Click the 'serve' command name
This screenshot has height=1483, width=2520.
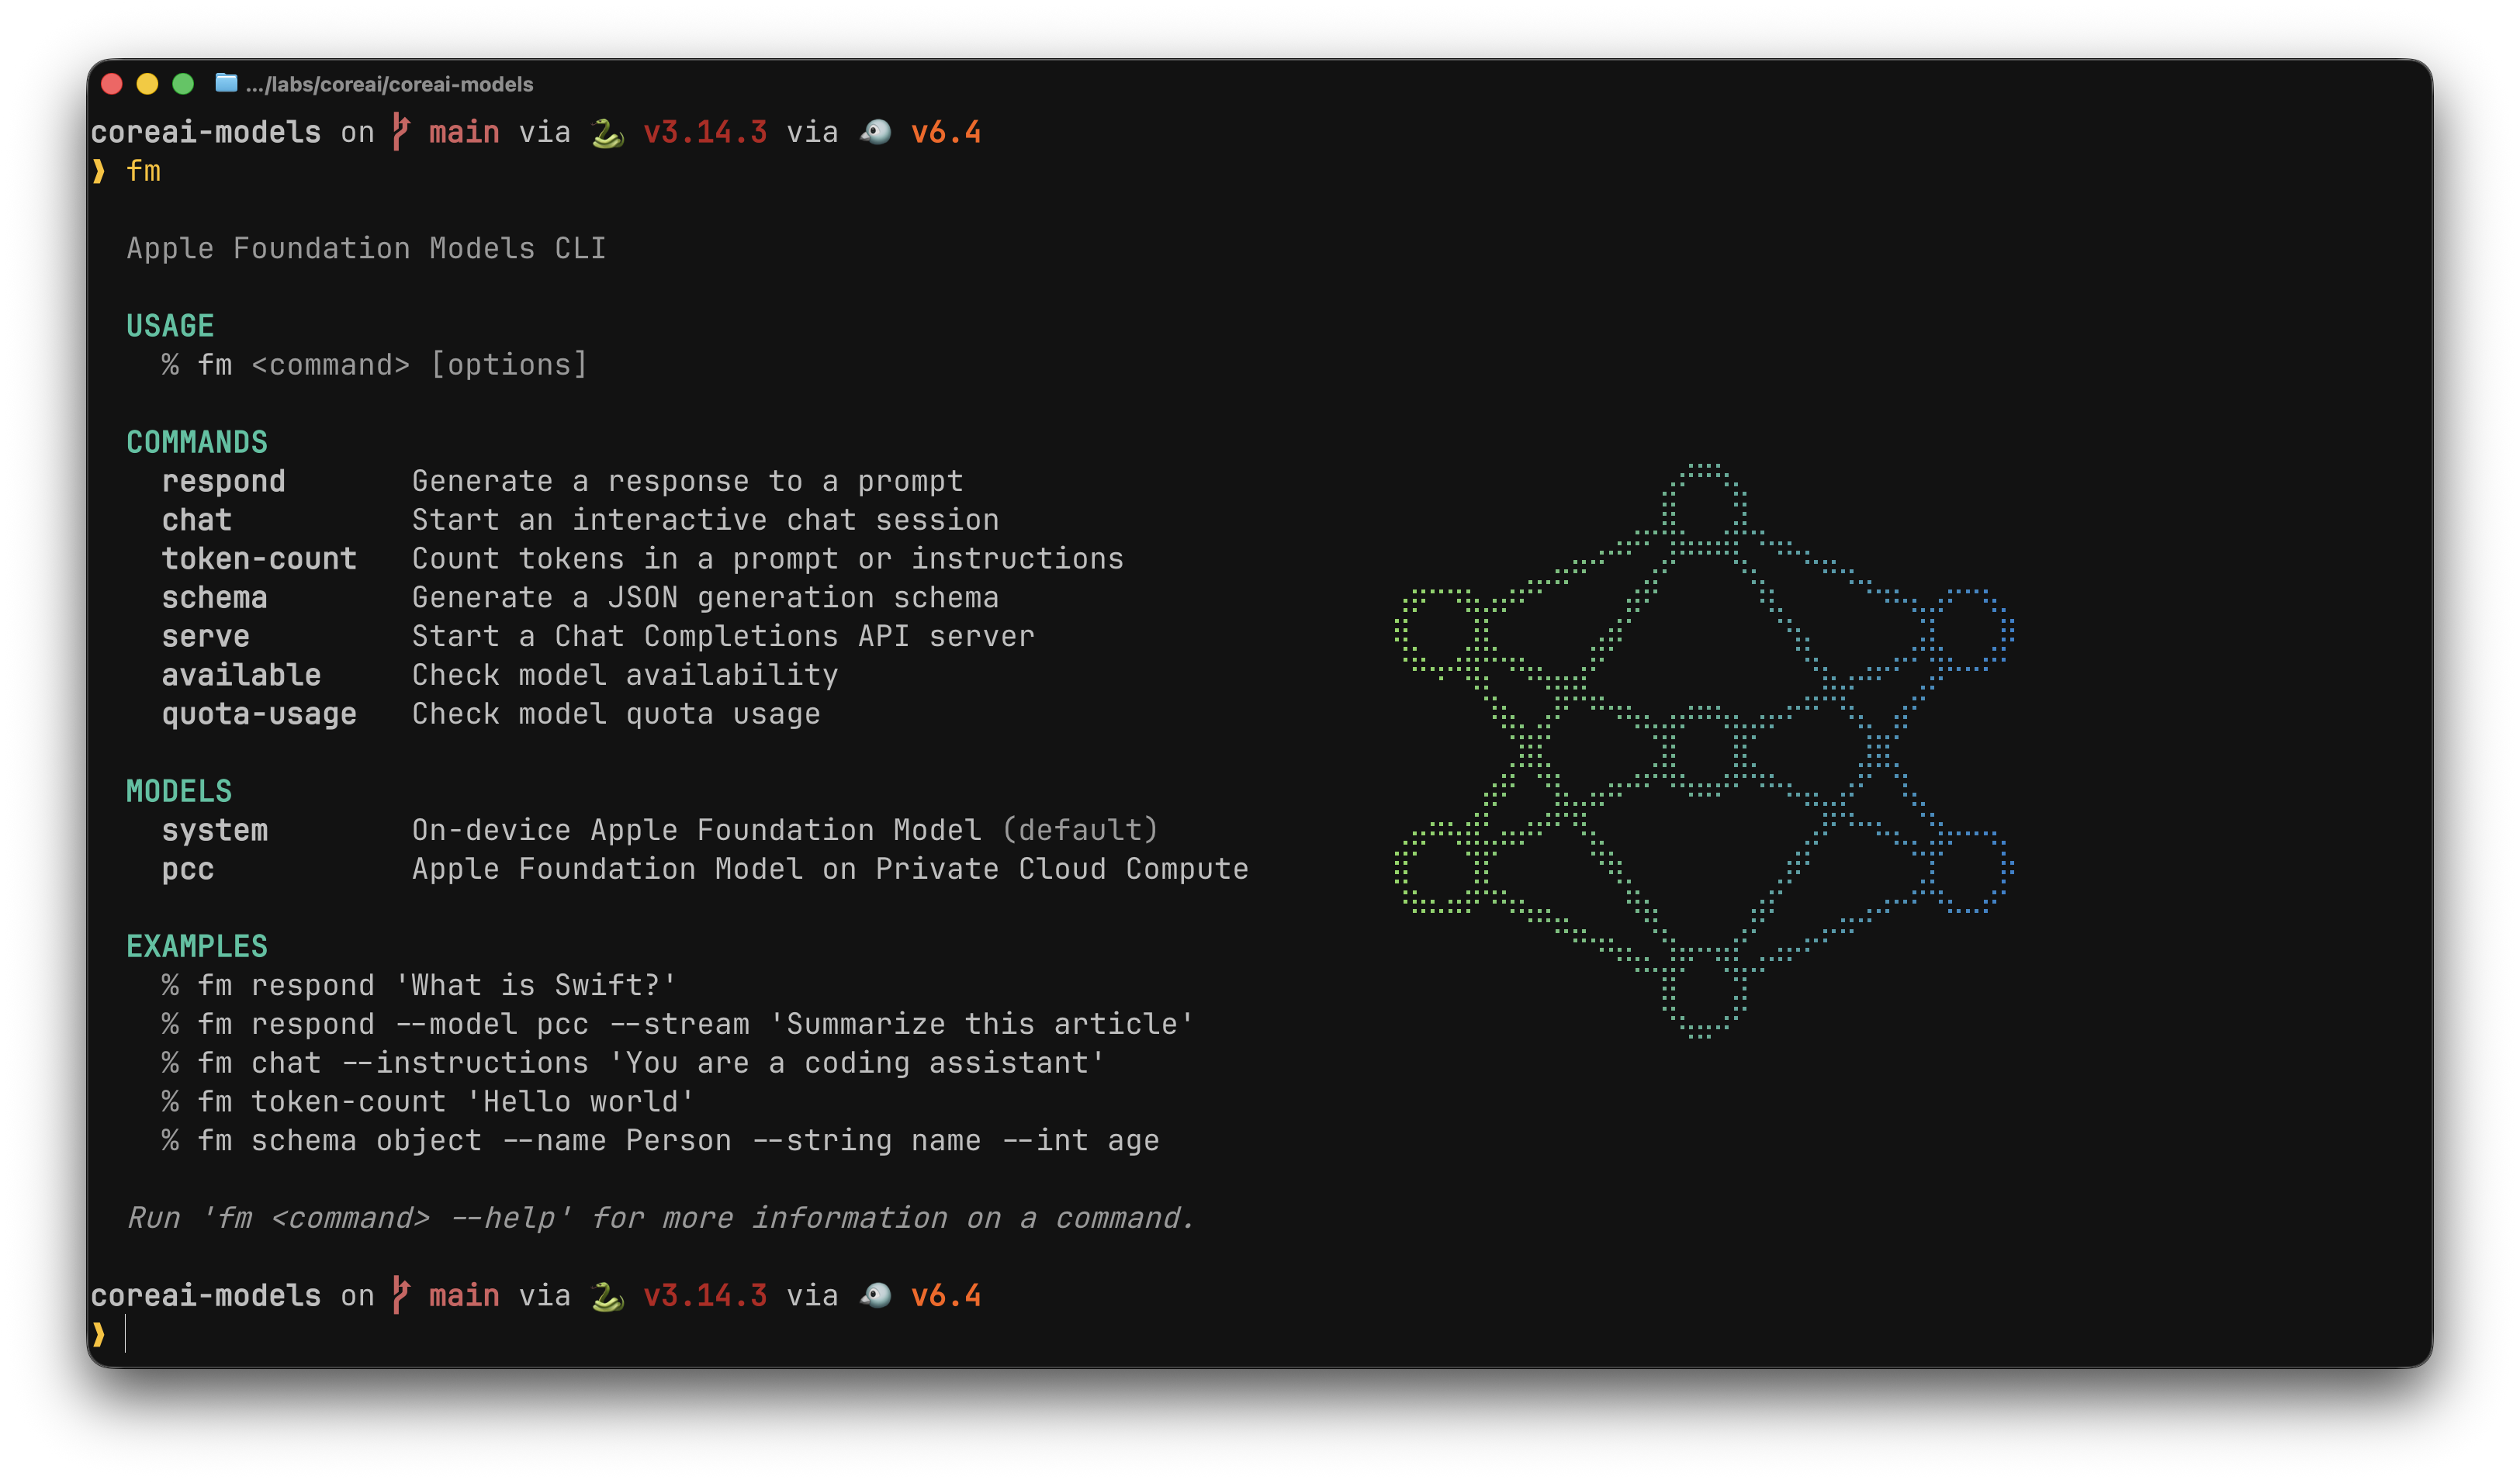[206, 636]
